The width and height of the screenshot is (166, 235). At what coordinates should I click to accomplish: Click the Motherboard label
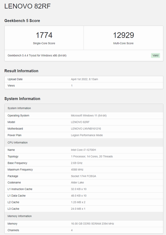[15, 128]
